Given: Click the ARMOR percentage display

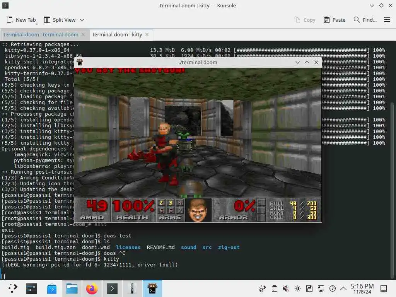Looking at the screenshot, I should point(234,210).
